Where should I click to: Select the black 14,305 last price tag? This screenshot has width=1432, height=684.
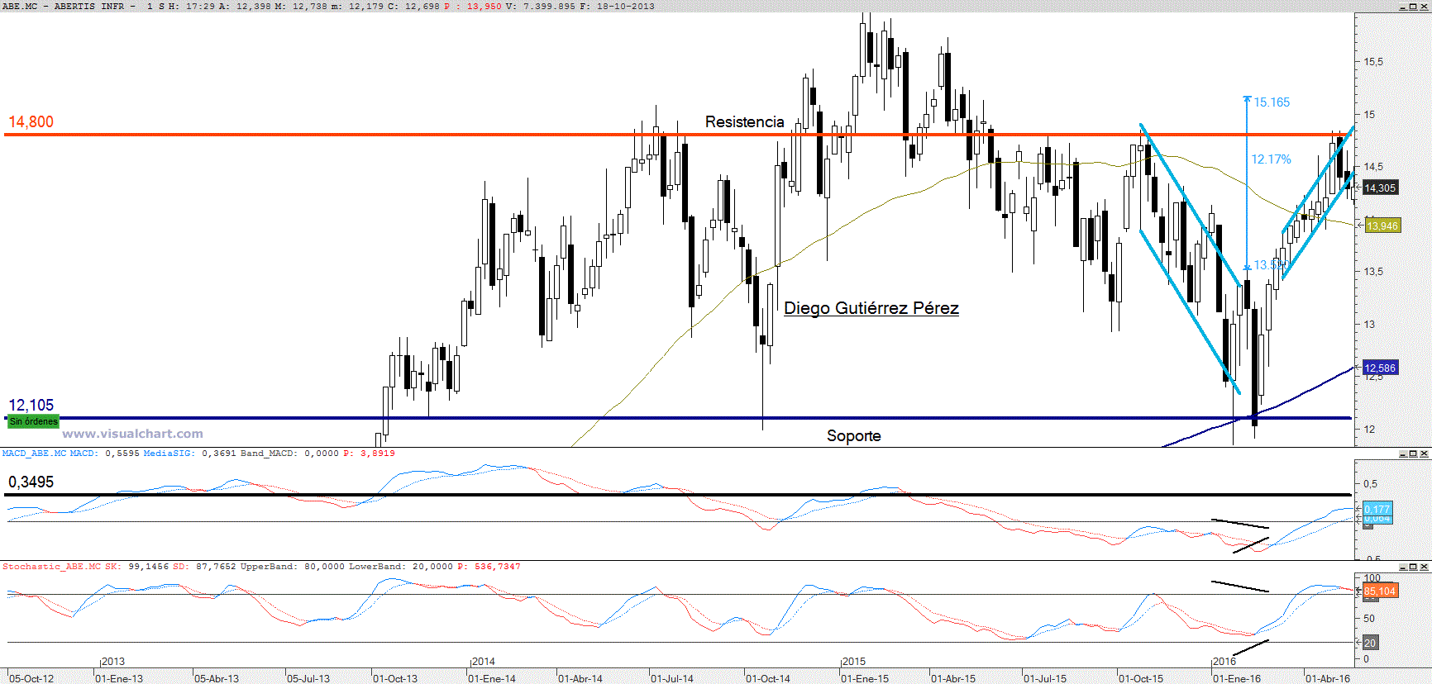[1380, 188]
